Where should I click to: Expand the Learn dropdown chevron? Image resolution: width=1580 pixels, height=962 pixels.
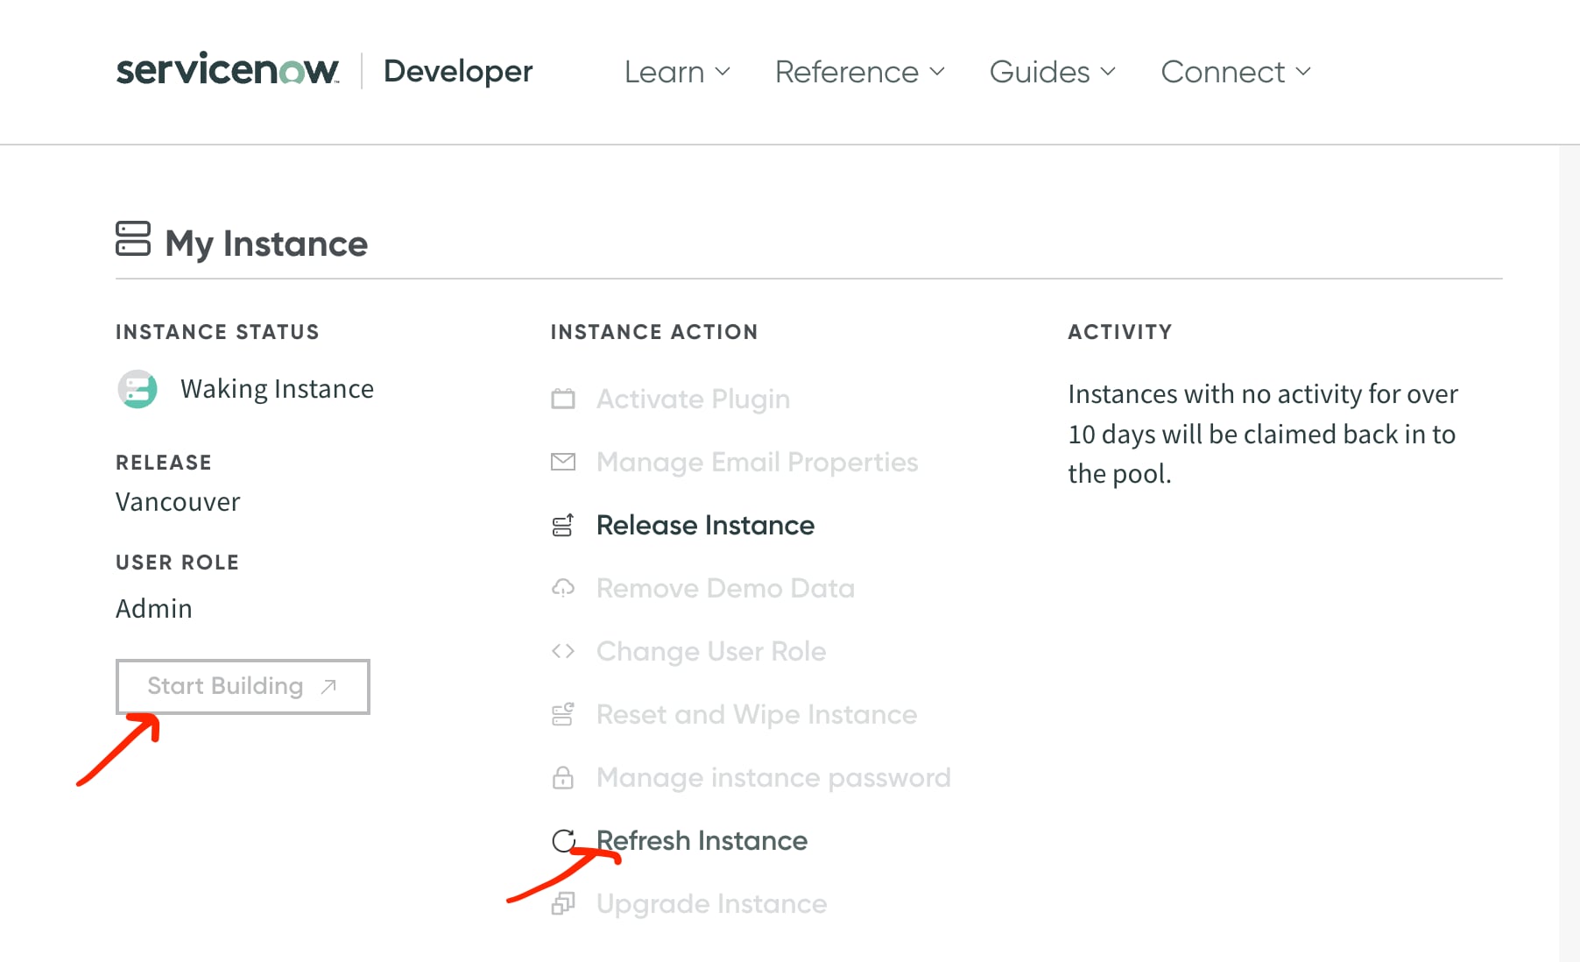[723, 72]
